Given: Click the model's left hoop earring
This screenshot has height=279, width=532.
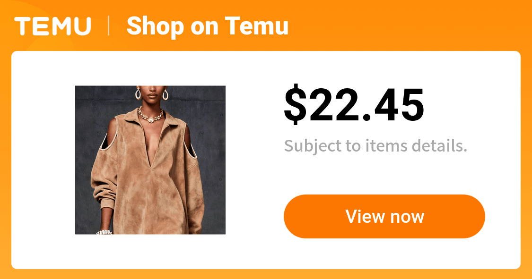Looking at the screenshot, I should click(x=138, y=93).
